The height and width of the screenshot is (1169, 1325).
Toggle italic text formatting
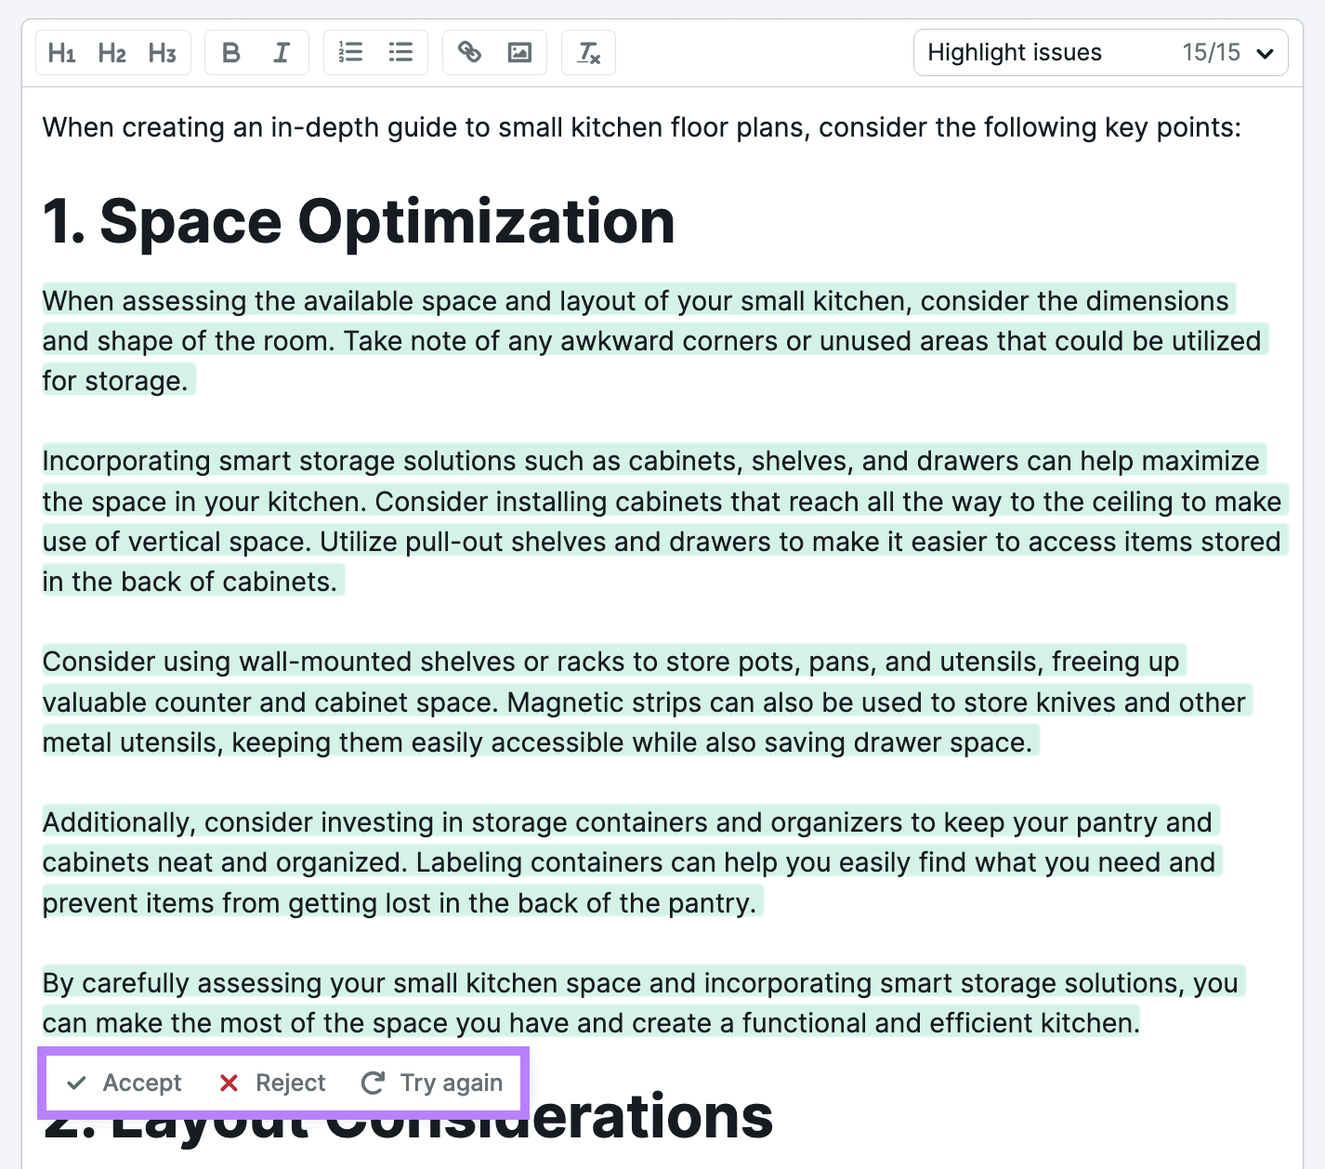(x=282, y=53)
